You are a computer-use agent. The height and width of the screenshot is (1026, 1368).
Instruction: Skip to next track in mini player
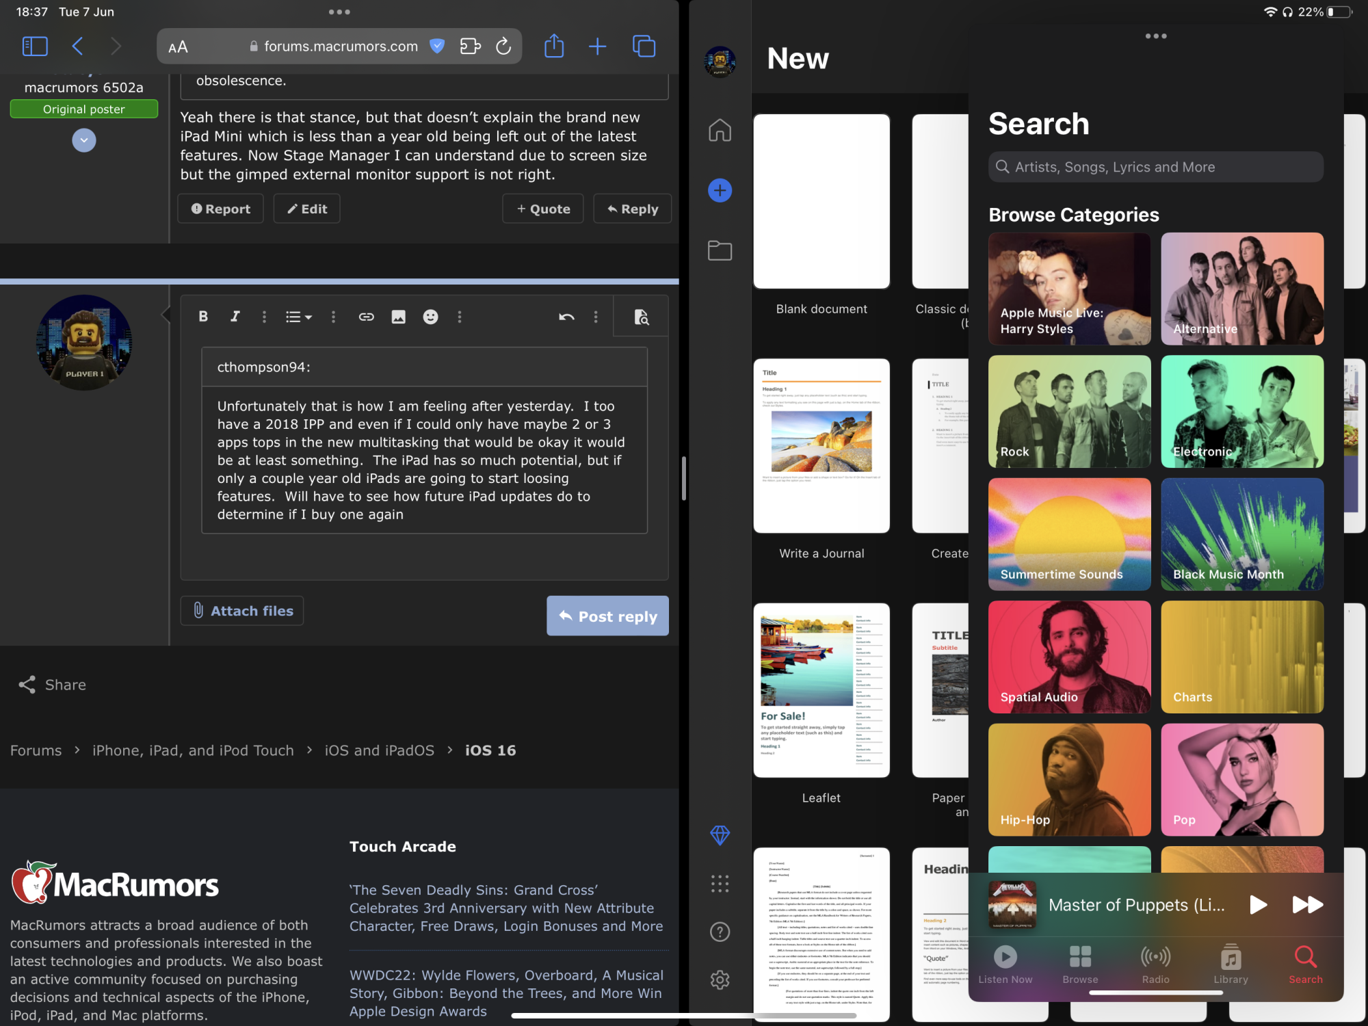[x=1307, y=905]
